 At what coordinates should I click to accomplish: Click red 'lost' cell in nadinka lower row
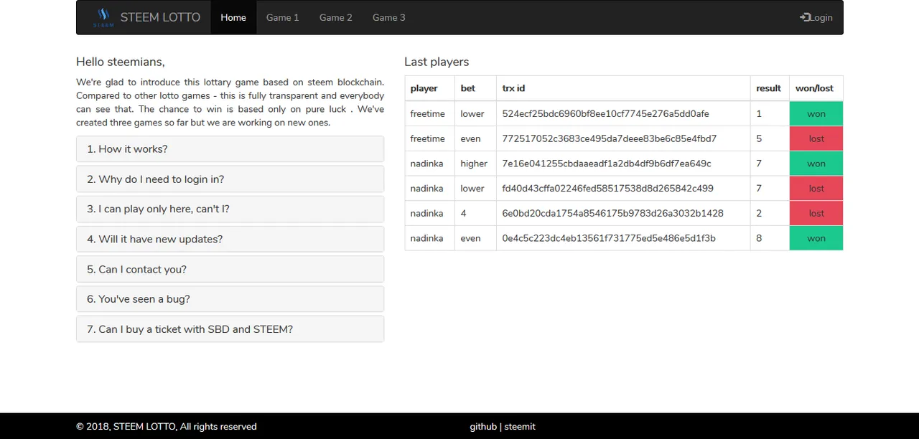tap(816, 188)
